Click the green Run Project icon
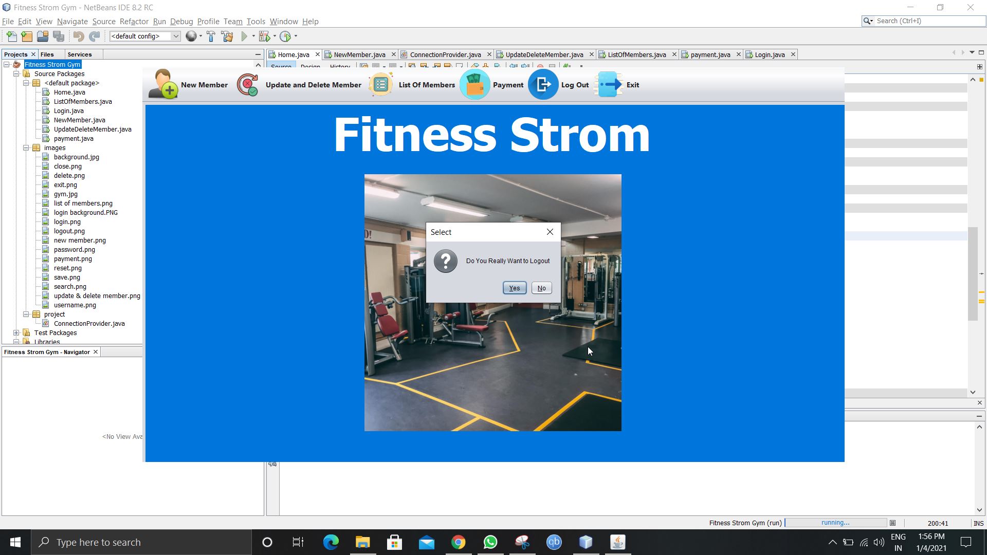Image resolution: width=987 pixels, height=555 pixels. 245,36
